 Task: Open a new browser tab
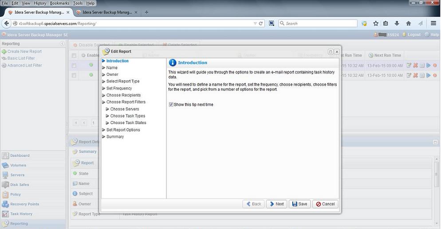146,12
